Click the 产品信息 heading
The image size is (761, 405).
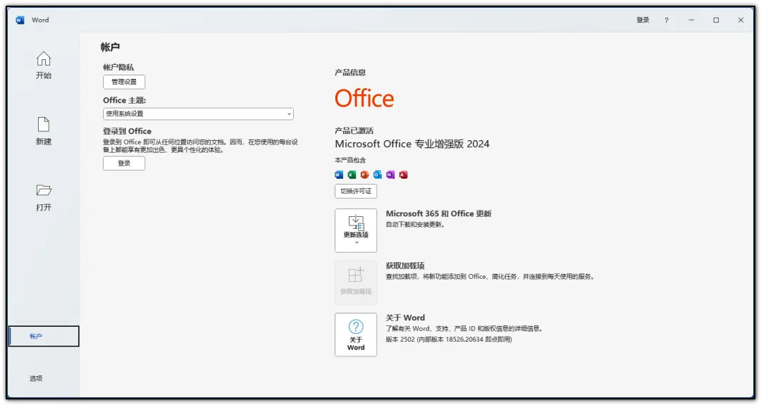coord(350,73)
